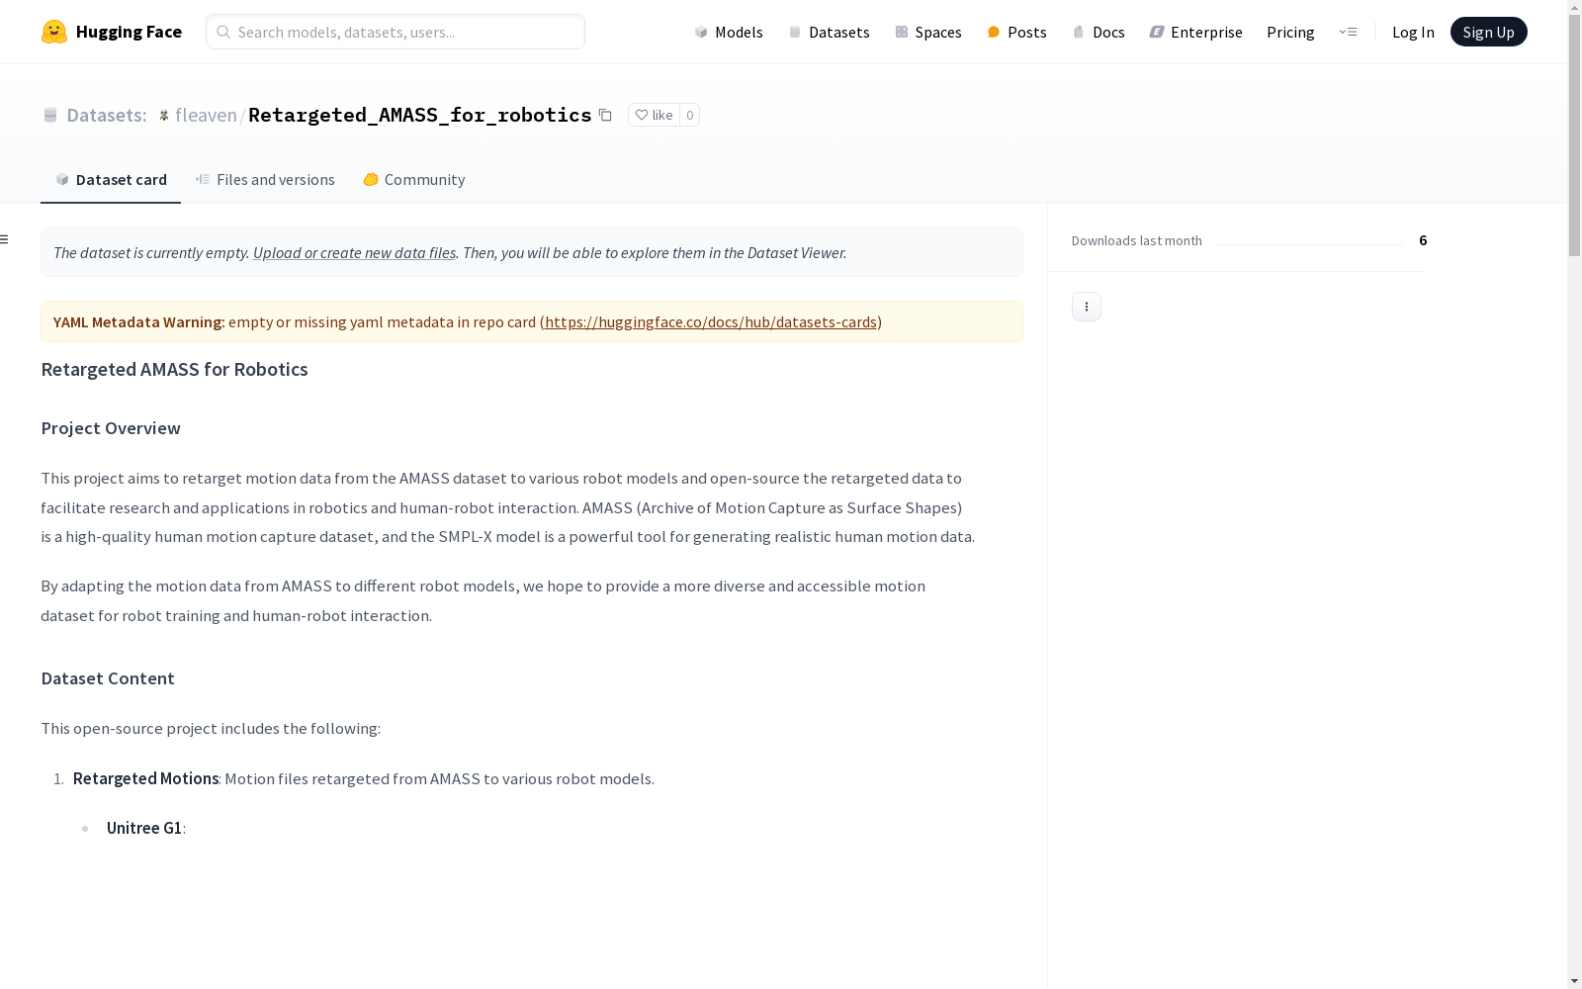Click the fleaven user avatar icon

click(x=164, y=116)
